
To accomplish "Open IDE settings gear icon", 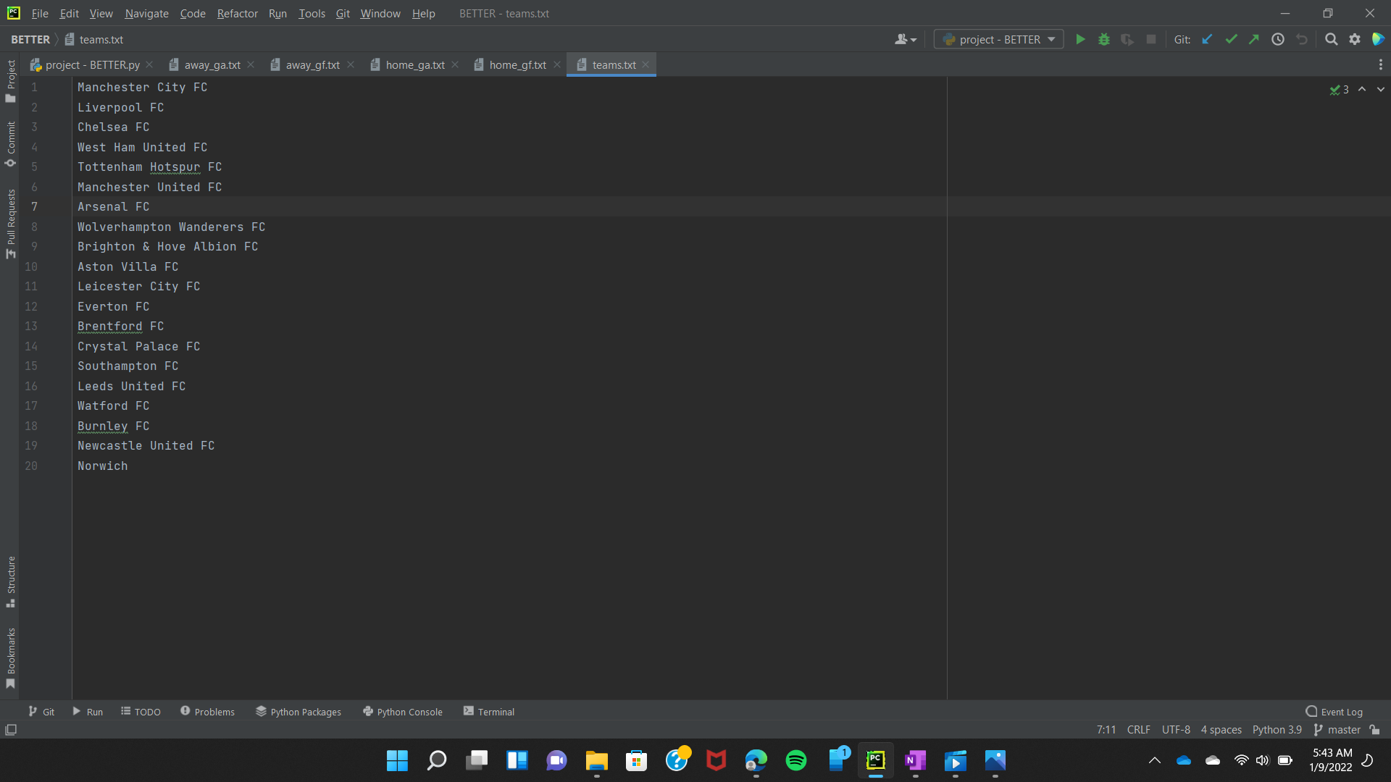I will coord(1355,39).
